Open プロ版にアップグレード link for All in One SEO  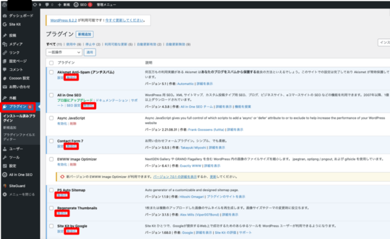[75, 101]
